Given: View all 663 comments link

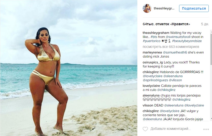Looking at the screenshot, I should click(171, 47).
